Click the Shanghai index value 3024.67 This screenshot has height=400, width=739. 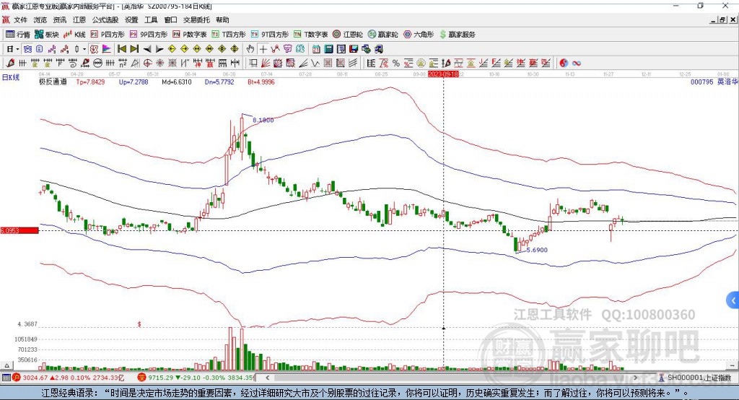tap(35, 378)
